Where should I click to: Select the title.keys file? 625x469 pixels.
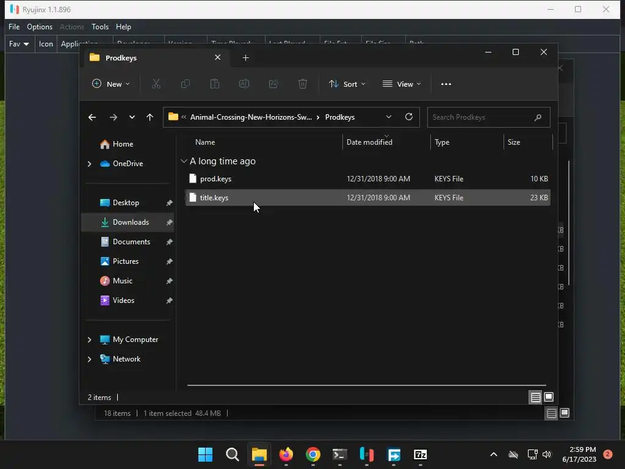click(x=367, y=198)
